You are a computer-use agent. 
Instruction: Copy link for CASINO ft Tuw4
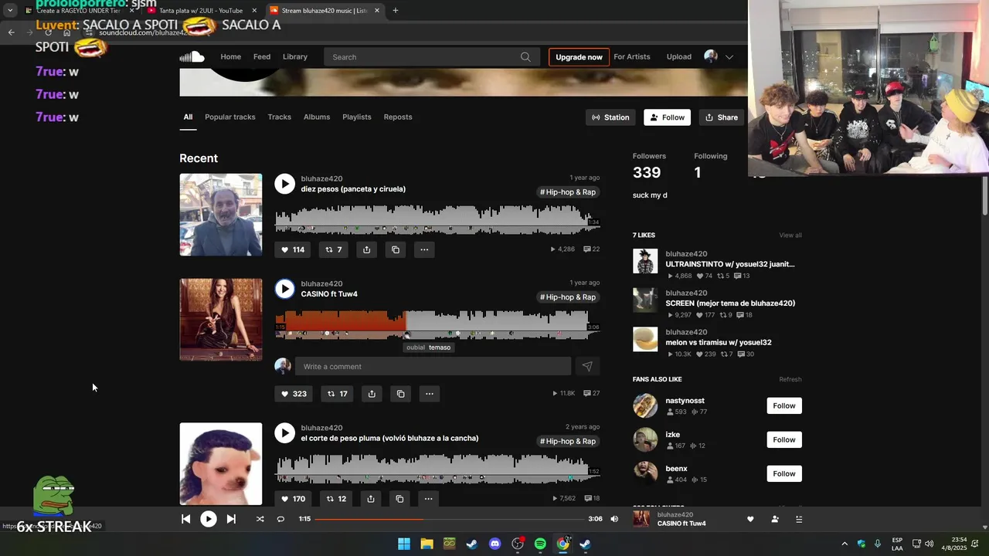400,394
